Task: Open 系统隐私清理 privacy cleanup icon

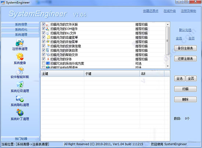Action: click(20, 99)
